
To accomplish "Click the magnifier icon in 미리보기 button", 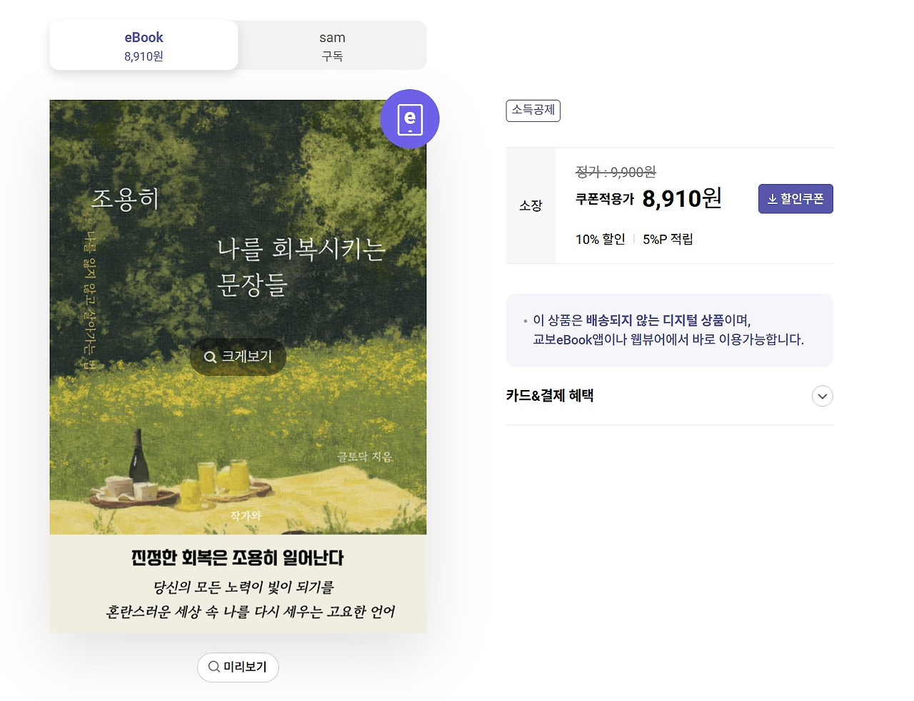I will tap(214, 667).
